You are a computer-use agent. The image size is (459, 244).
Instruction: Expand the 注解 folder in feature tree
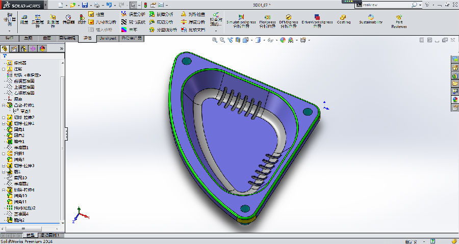pos(4,69)
